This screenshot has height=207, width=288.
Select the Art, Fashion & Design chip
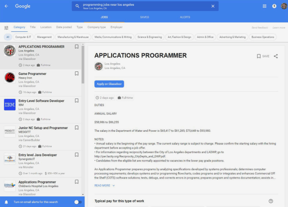pos(179,37)
